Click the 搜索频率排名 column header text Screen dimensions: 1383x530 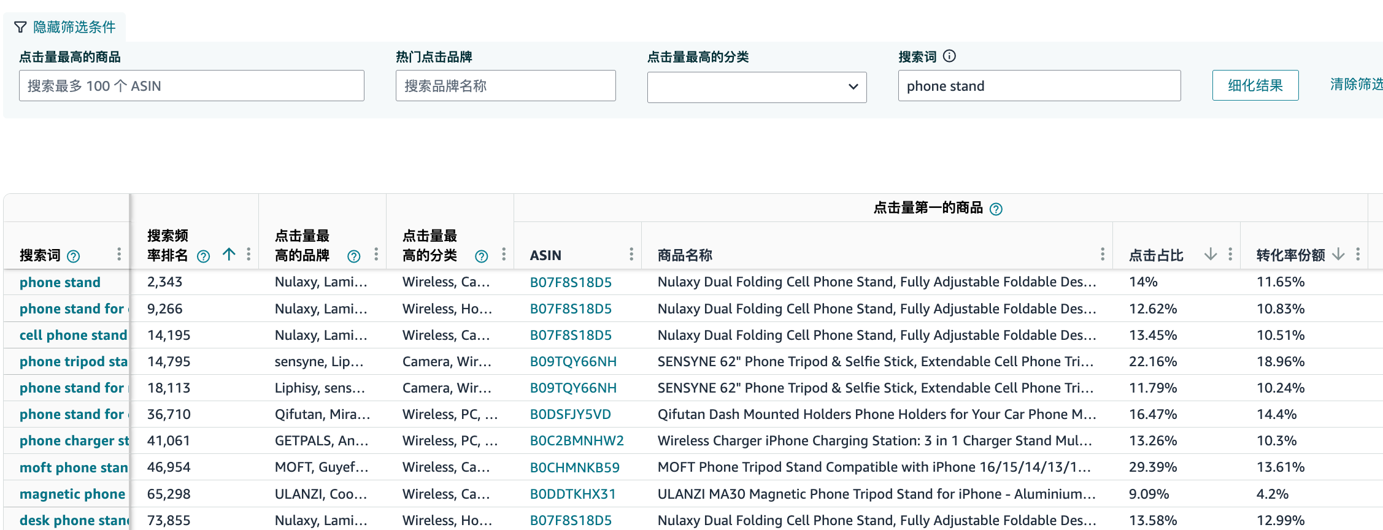pyautogui.click(x=168, y=245)
